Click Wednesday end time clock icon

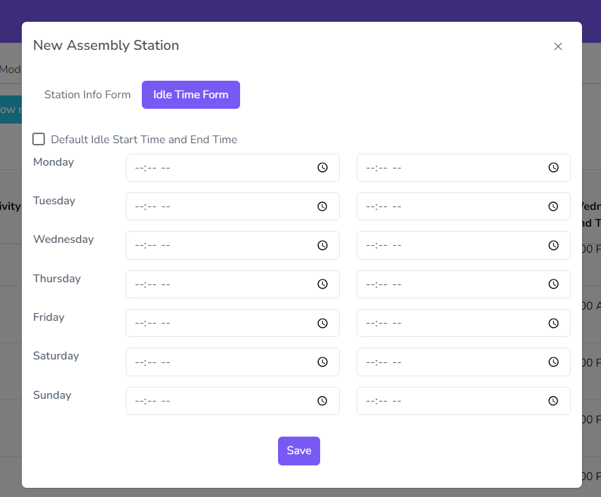553,245
